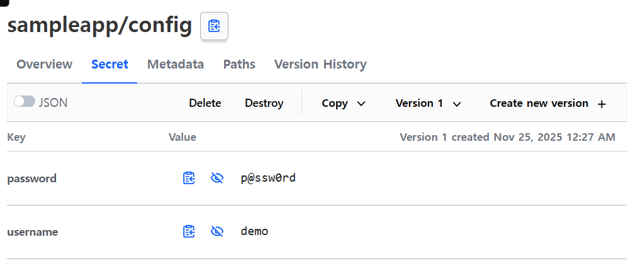
Task: Hide the username value with eye icon
Action: pos(216,231)
